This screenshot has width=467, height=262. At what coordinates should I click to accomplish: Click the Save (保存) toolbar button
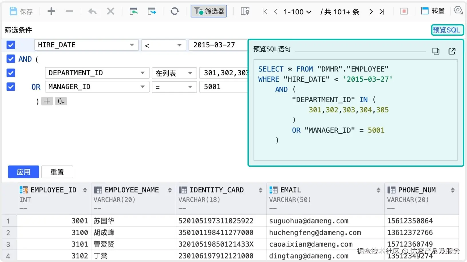click(21, 11)
